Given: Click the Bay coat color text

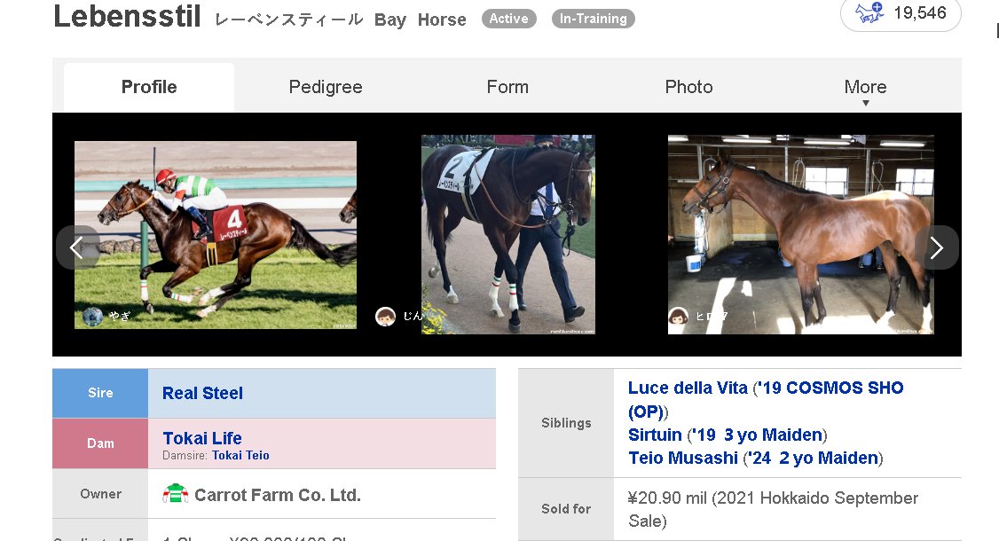Looking at the screenshot, I should coord(389,20).
